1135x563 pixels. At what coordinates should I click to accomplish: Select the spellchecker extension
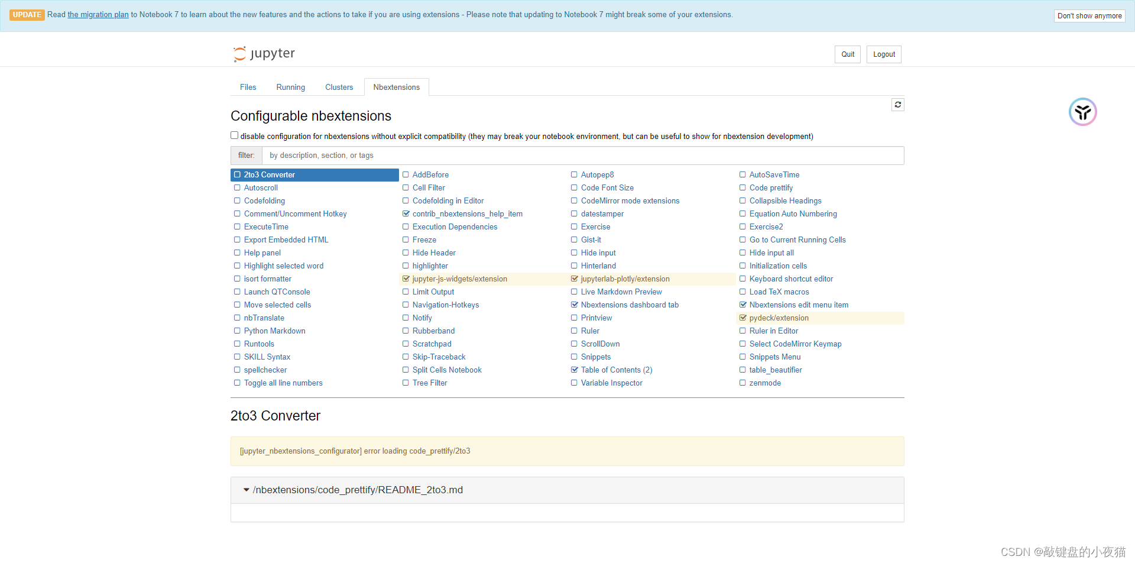(x=265, y=370)
